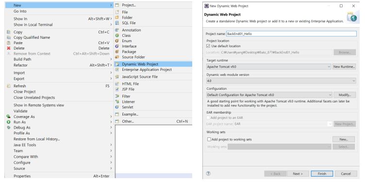The image size is (365, 182).
Task: Open Dynamic web module version dropdown
Action: click(354, 81)
